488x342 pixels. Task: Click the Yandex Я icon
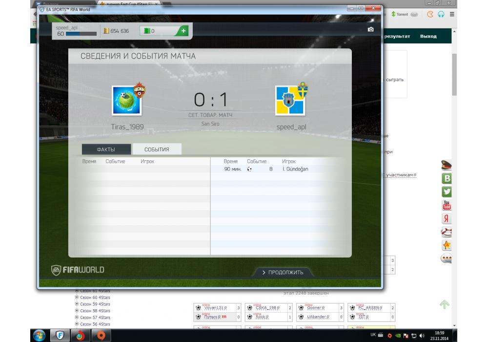pyautogui.click(x=447, y=219)
